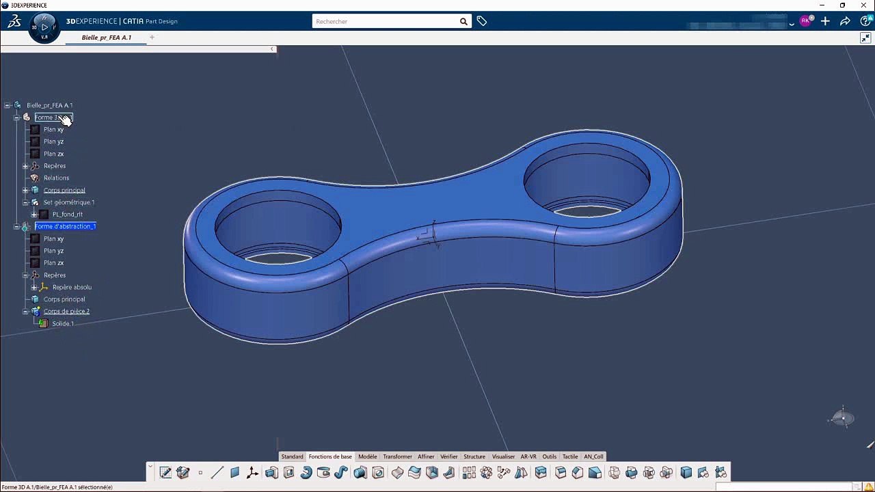Collapse the Forme 3D node
875x492 pixels.
pyautogui.click(x=16, y=118)
